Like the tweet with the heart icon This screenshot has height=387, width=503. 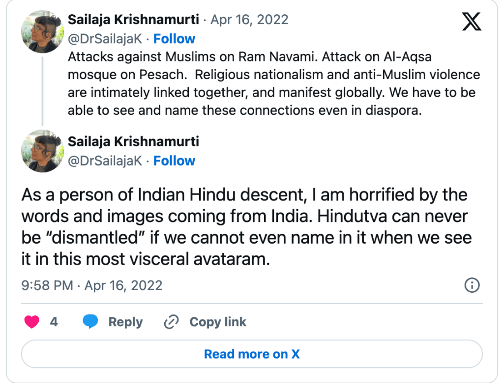pyautogui.click(x=32, y=322)
